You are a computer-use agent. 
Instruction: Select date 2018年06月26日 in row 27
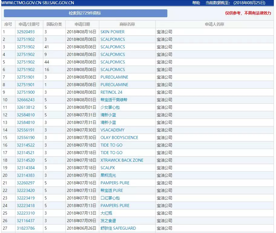click(x=81, y=228)
